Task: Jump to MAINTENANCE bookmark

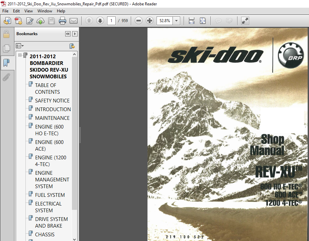Action: click(52, 118)
